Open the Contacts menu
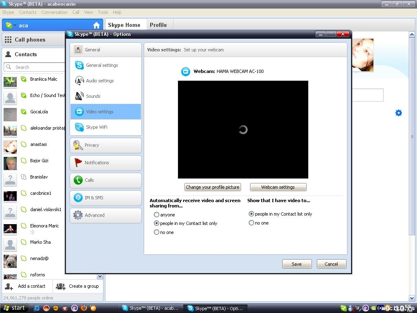This screenshot has height=313, width=417. (x=27, y=12)
